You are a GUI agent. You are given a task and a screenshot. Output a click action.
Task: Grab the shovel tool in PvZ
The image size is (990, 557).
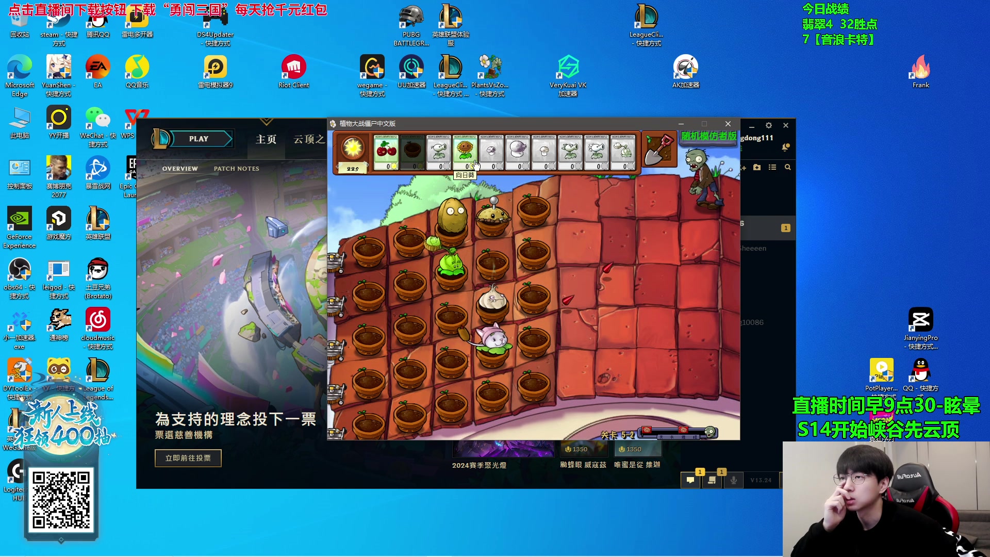click(659, 150)
